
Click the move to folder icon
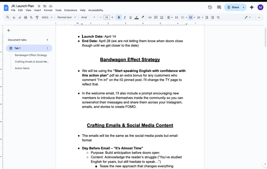[45, 6]
